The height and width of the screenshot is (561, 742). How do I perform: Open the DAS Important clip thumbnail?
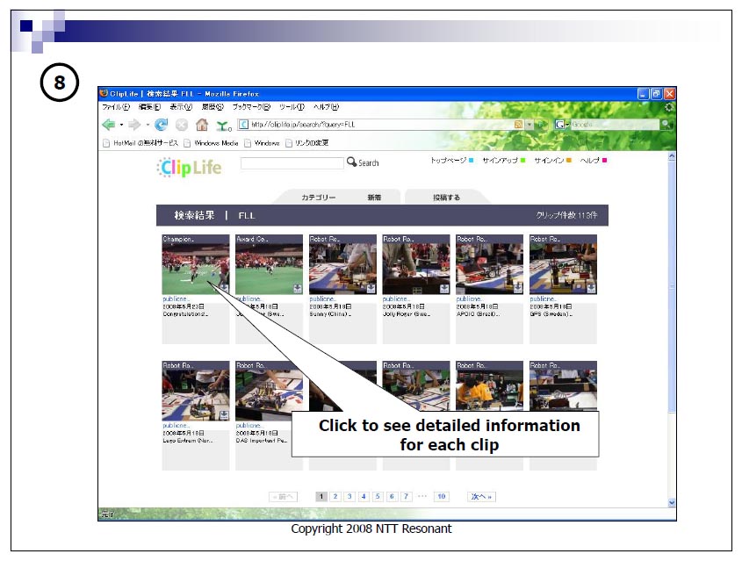270,395
